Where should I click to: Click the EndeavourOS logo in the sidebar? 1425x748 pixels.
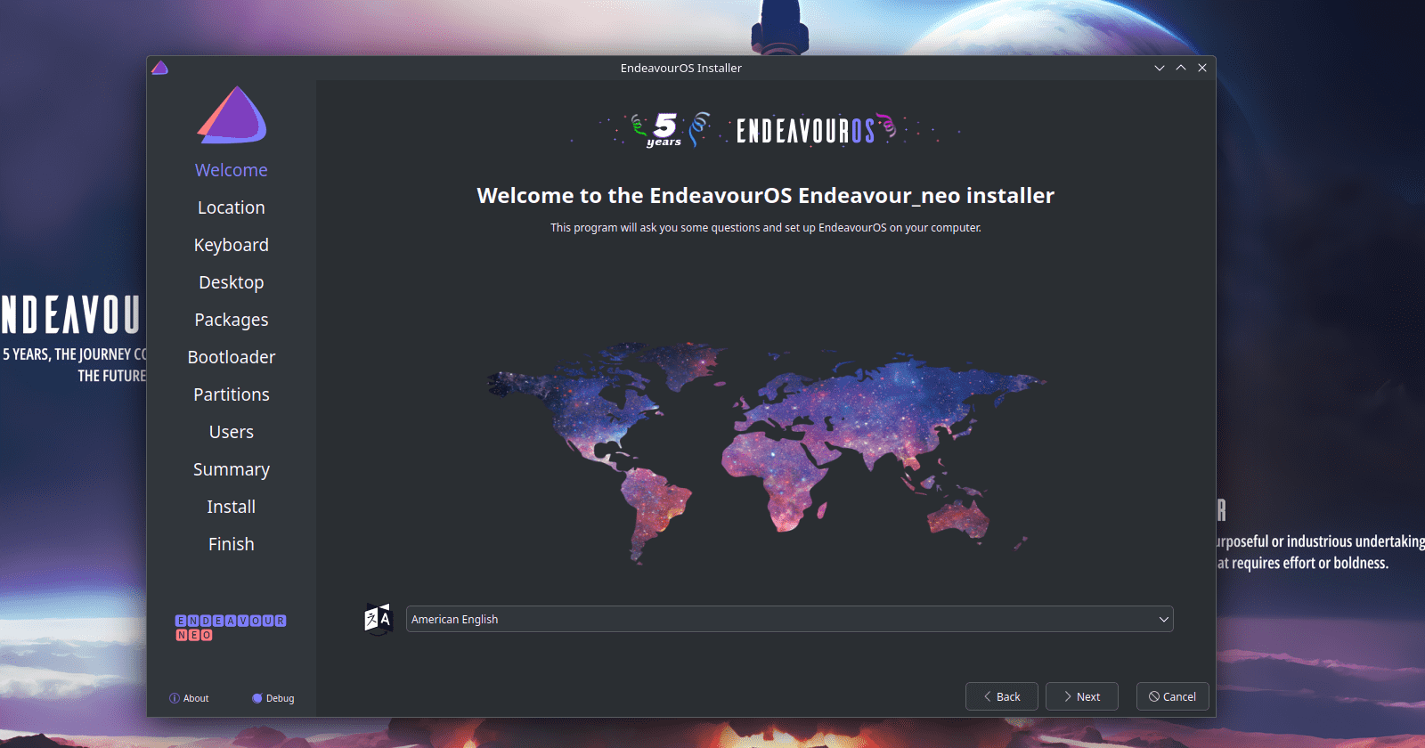click(232, 115)
